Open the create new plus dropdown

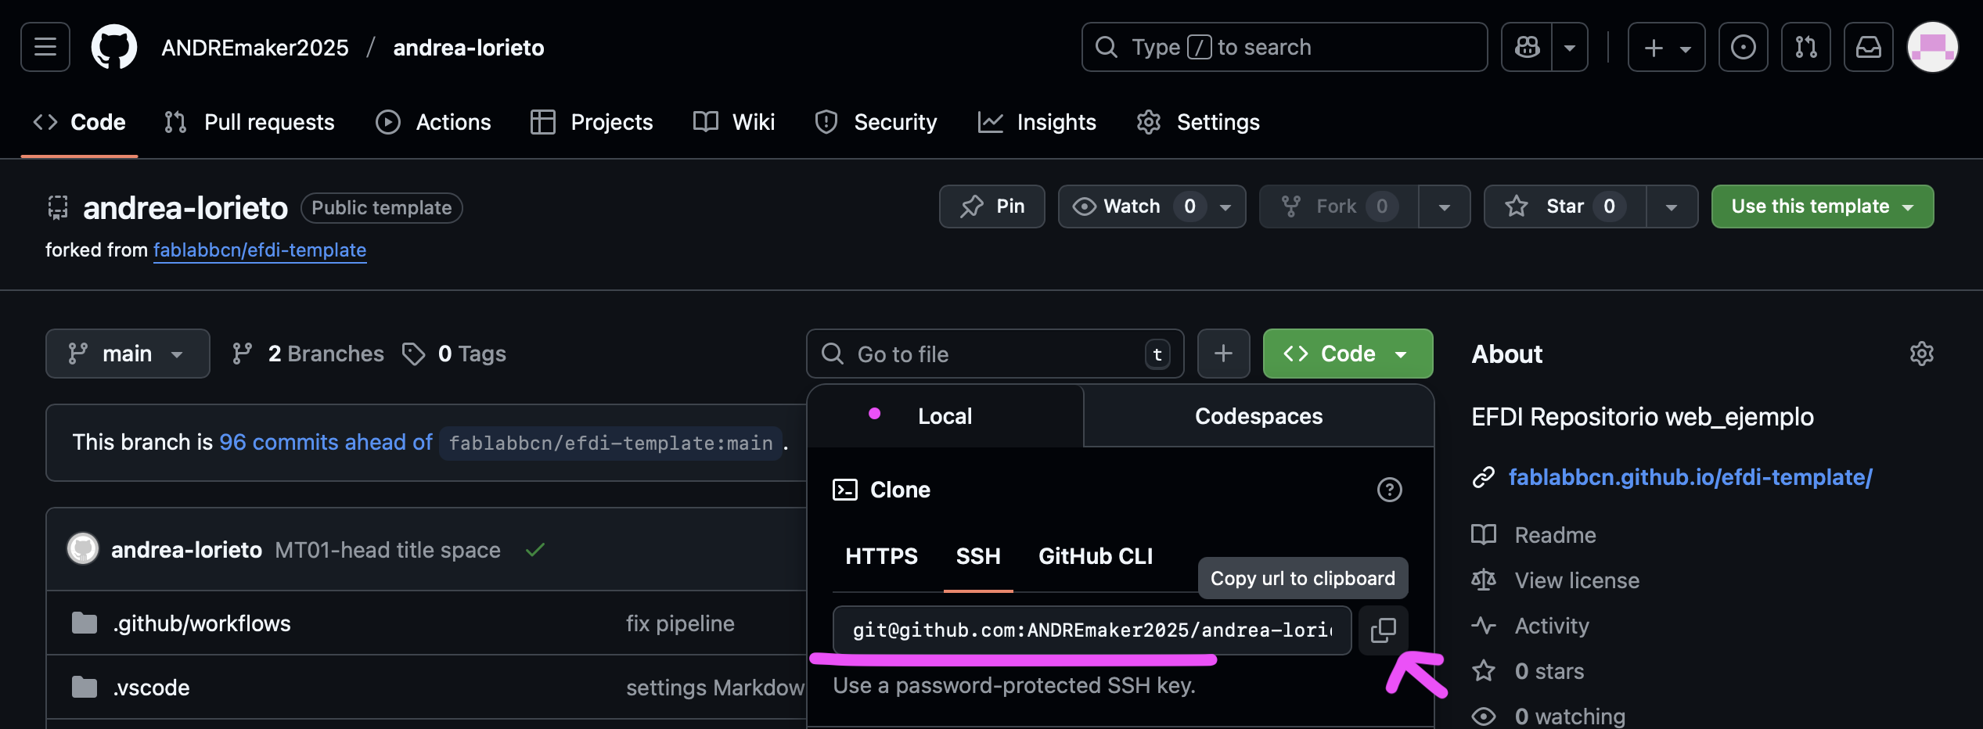coord(1666,47)
